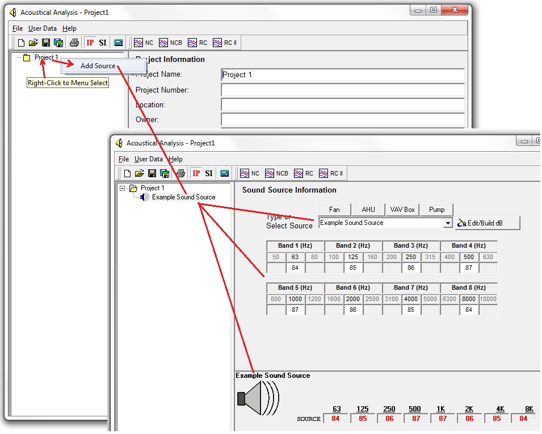Open RC II chart in Sound Source window
The width and height of the screenshot is (542, 434).
331,173
